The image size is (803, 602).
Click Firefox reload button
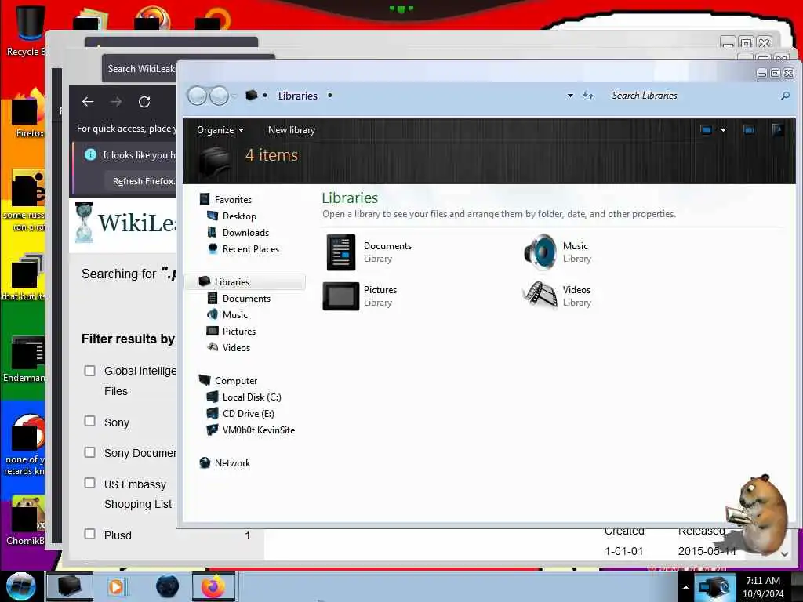(x=144, y=102)
